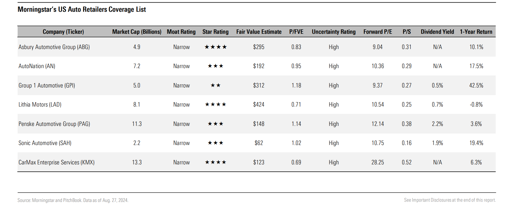Click the Morningstar and PitchBook source line

[x=73, y=200]
